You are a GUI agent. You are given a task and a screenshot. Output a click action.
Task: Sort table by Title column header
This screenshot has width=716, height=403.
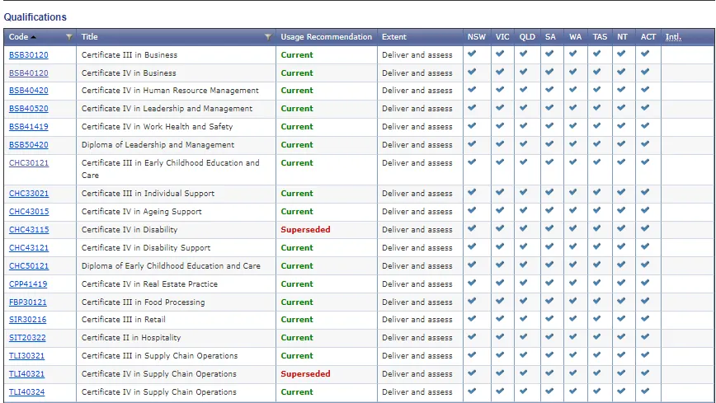click(89, 37)
